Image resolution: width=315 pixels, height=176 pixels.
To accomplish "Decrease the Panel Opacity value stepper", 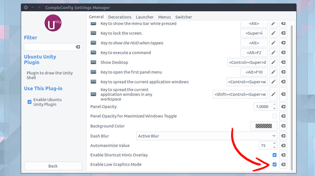I will (274, 109).
